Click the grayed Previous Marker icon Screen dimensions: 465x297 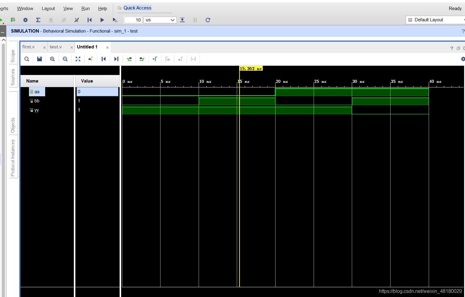168,59
